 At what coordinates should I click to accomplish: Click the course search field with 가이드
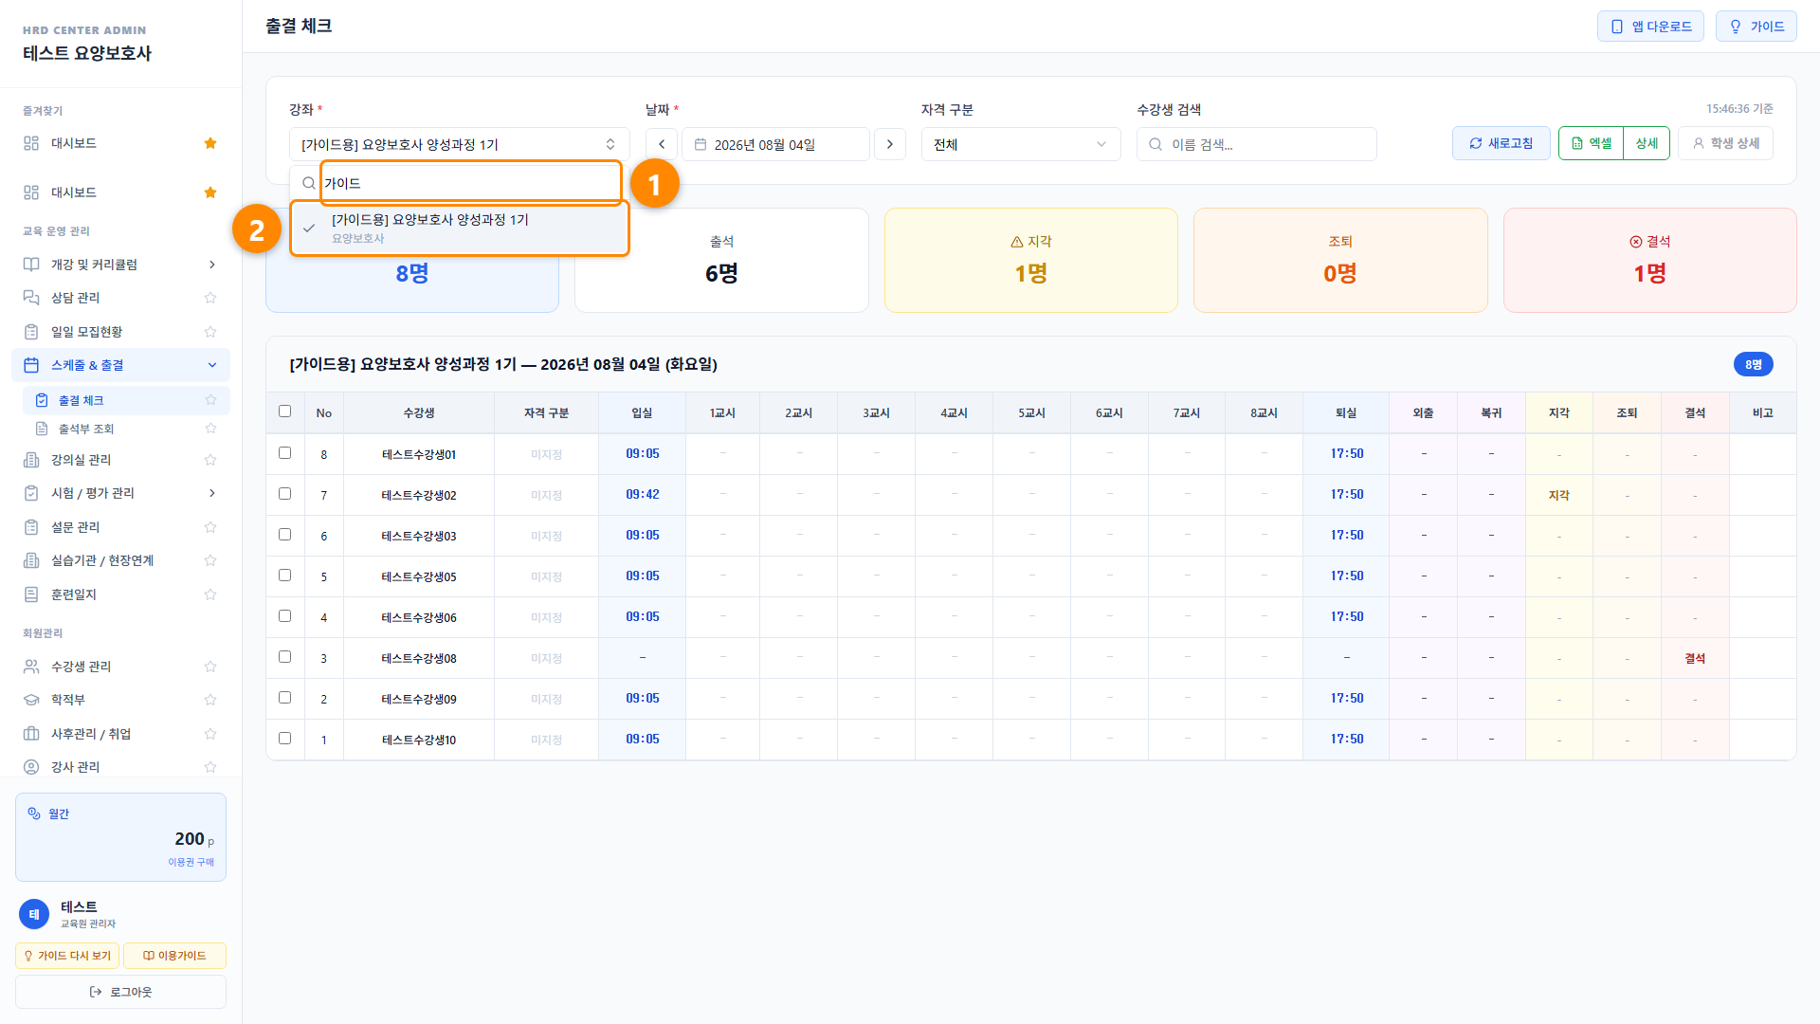pyautogui.click(x=470, y=183)
